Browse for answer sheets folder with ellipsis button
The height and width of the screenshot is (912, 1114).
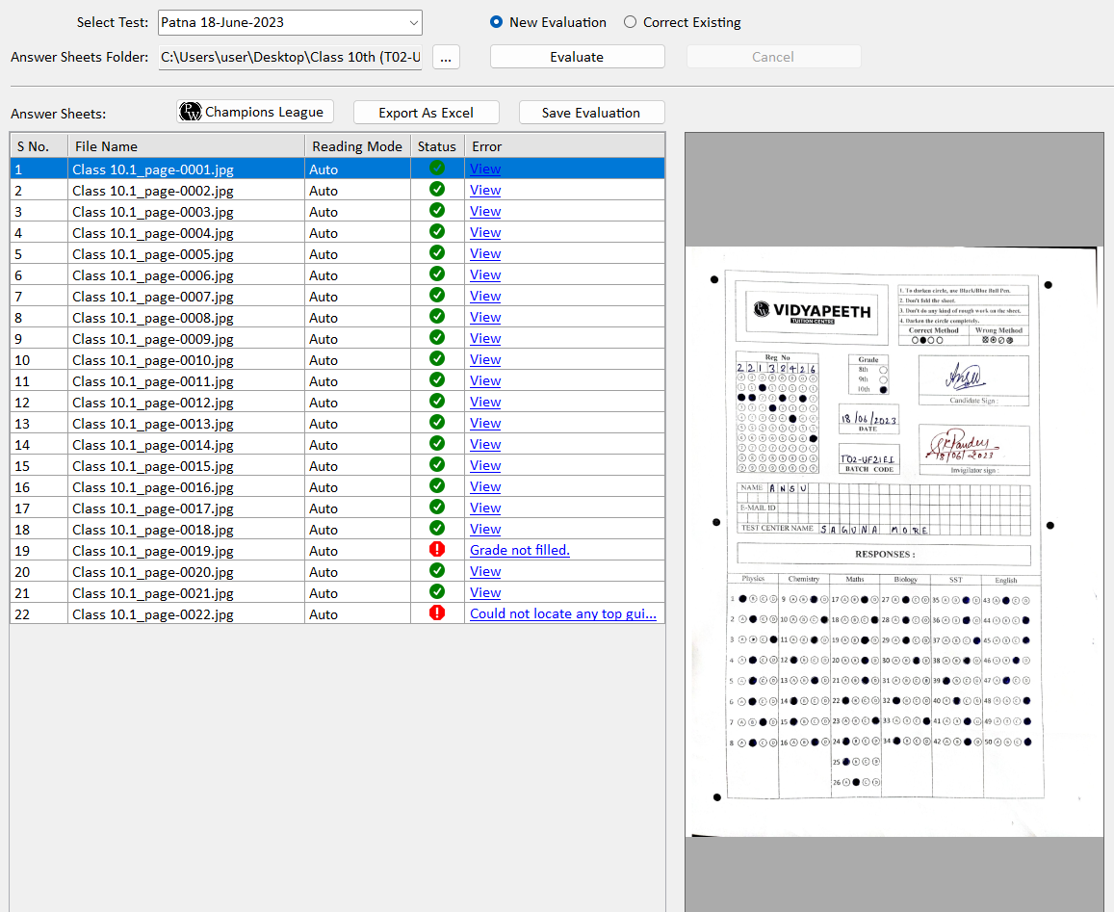tap(446, 57)
